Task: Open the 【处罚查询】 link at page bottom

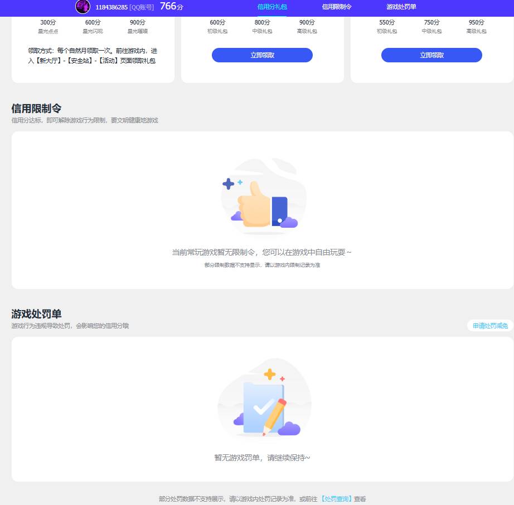Action: pos(336,499)
